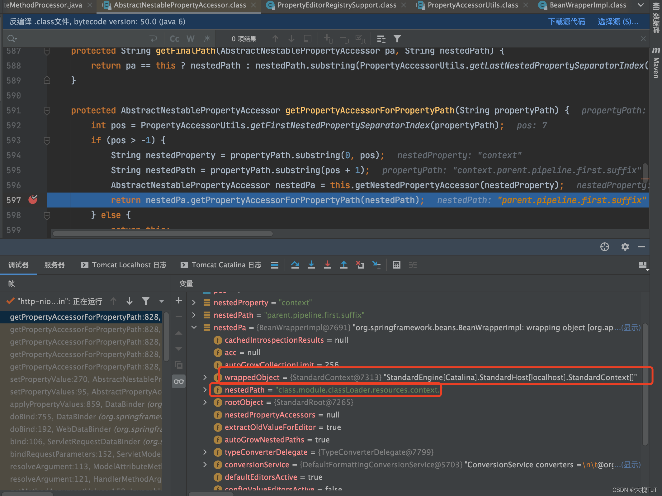This screenshot has width=662, height=496.
Task: Toggle breakpoint on line 597
Action: click(x=33, y=200)
